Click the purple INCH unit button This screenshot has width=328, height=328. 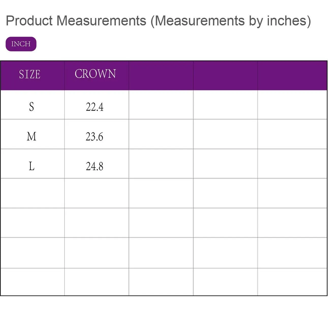21,44
